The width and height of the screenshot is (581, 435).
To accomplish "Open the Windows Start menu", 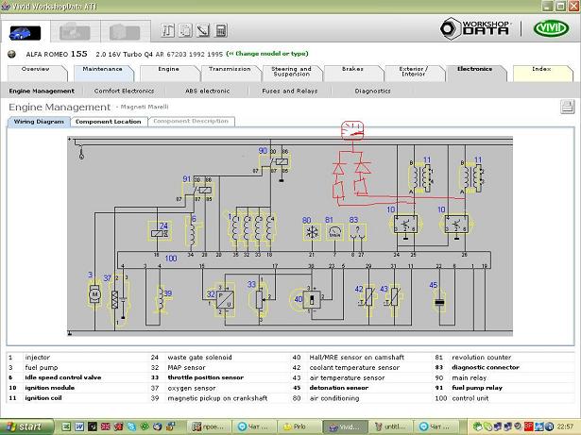I will click(23, 427).
